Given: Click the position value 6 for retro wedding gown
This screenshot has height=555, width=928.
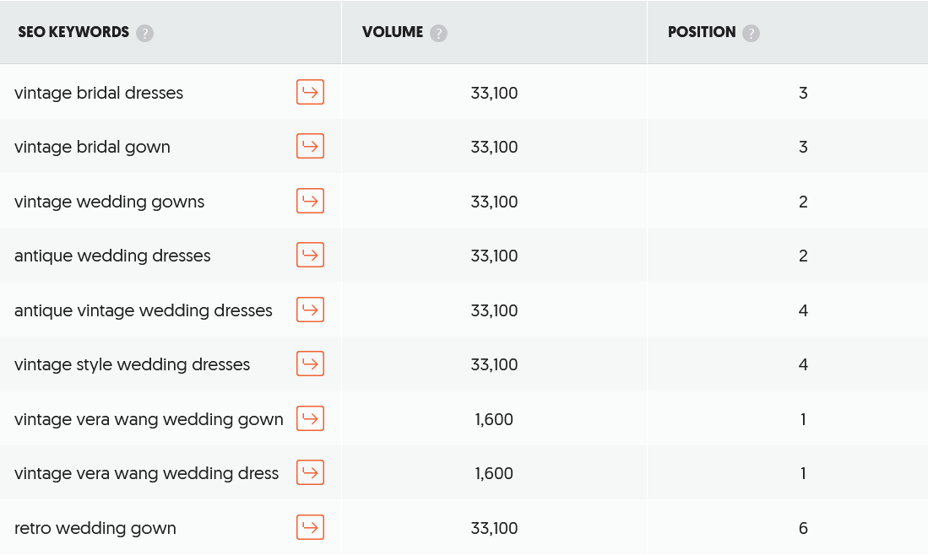Looking at the screenshot, I should pyautogui.click(x=803, y=528).
